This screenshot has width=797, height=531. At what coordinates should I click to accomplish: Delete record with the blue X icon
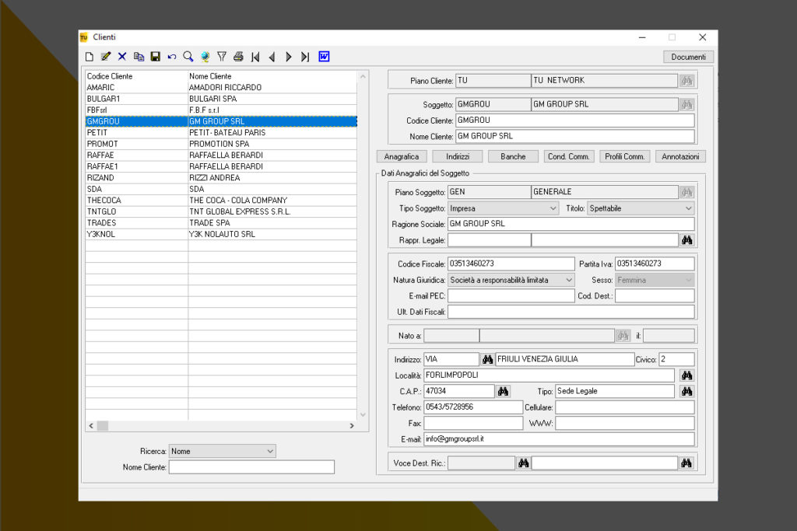point(122,57)
